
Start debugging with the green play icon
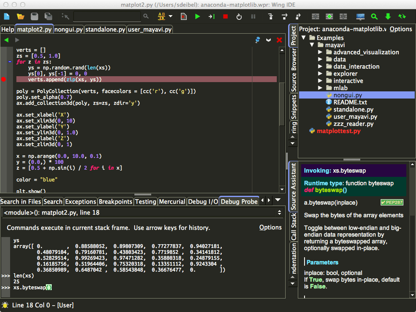(198, 16)
